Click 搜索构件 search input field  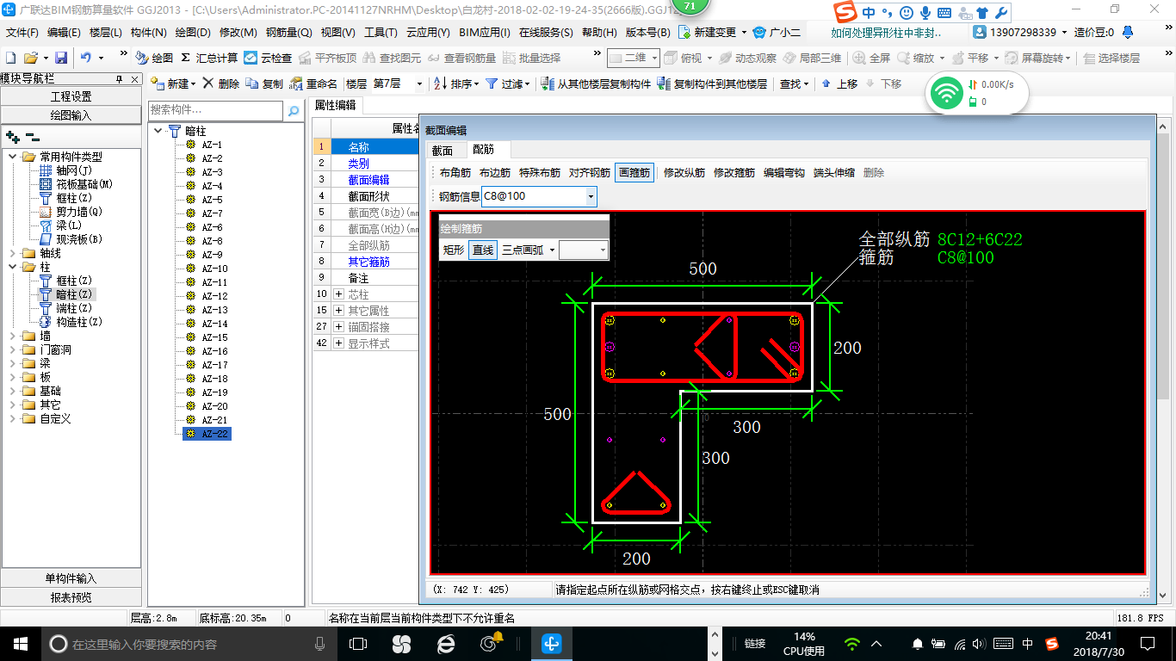(x=215, y=110)
